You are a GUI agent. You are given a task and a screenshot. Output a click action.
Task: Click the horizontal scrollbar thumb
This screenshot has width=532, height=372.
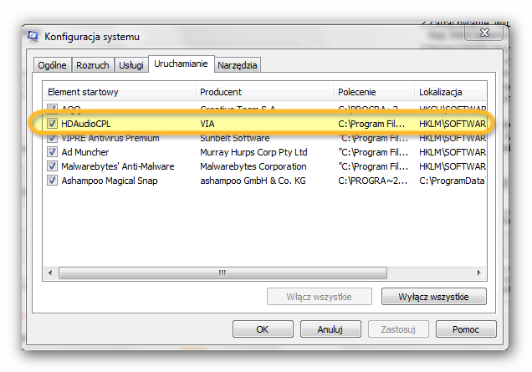(223, 273)
